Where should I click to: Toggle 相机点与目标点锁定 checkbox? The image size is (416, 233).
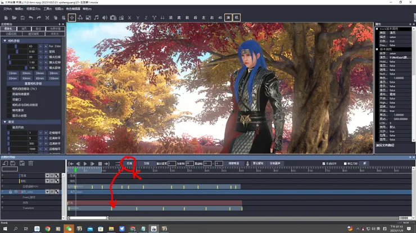tap(10, 105)
